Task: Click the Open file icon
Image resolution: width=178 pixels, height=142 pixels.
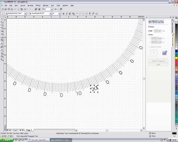Action: [x=5, y=9]
